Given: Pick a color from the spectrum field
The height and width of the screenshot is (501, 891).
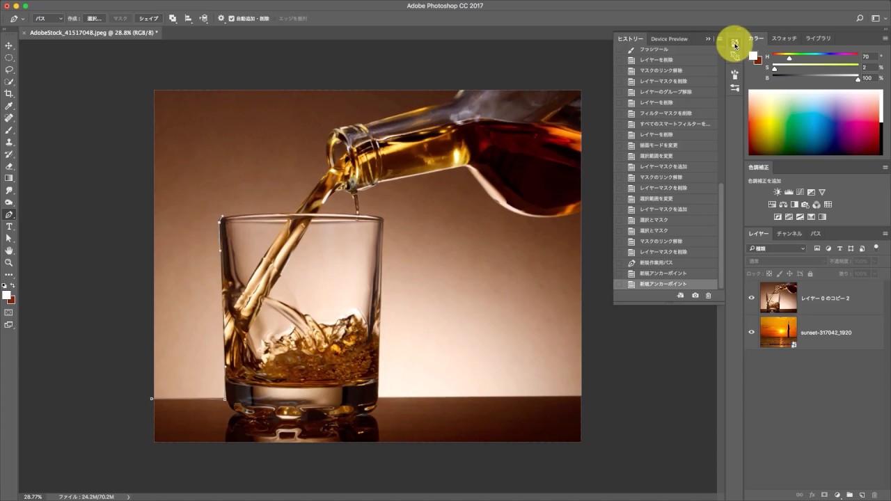Looking at the screenshot, I should pos(814,122).
